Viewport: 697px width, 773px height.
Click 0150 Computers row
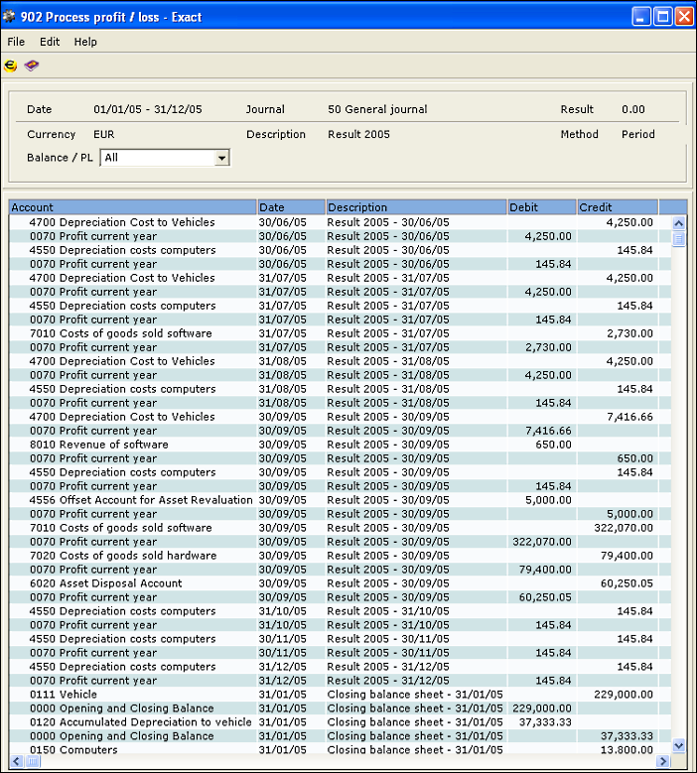(x=340, y=749)
